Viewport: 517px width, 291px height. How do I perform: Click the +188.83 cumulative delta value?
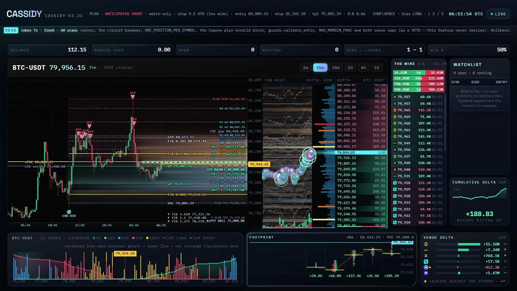point(479,214)
